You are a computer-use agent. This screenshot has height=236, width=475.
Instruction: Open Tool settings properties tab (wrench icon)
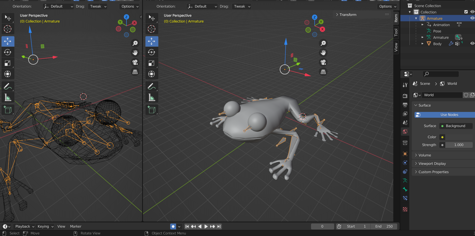click(405, 85)
